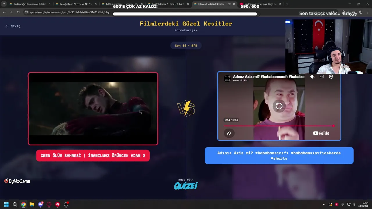Close the Fotoğrafların Nerede tab
The image size is (372, 209).
[96, 4]
